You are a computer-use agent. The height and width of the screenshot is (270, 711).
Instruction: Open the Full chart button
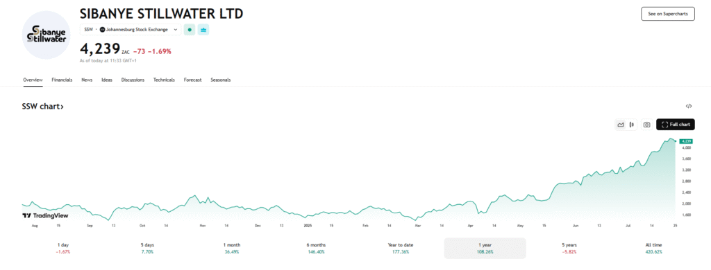click(675, 125)
